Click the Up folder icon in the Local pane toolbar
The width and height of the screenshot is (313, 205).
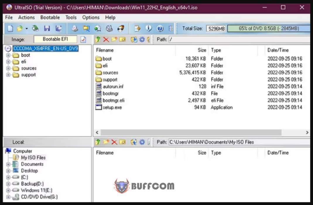98,142
